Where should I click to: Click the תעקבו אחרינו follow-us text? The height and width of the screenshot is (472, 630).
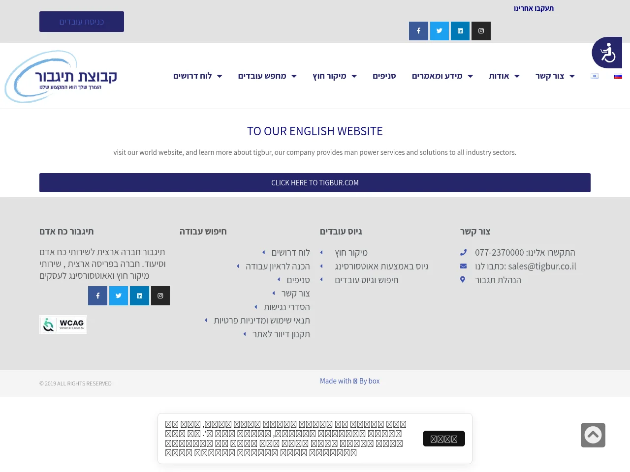534,8
